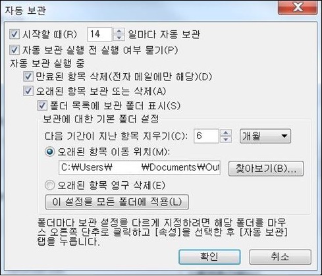Click the archive file path field
322x276 pixels.
[x=140, y=168]
